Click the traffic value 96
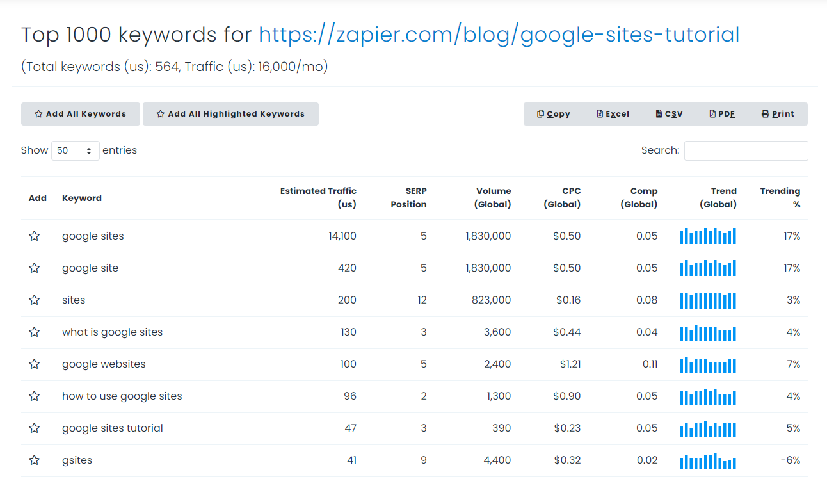Image resolution: width=827 pixels, height=479 pixels. [x=350, y=396]
